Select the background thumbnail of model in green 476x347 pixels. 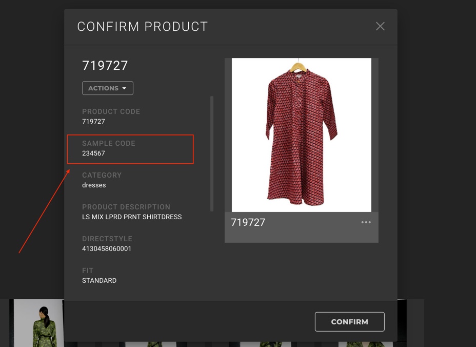(38, 323)
